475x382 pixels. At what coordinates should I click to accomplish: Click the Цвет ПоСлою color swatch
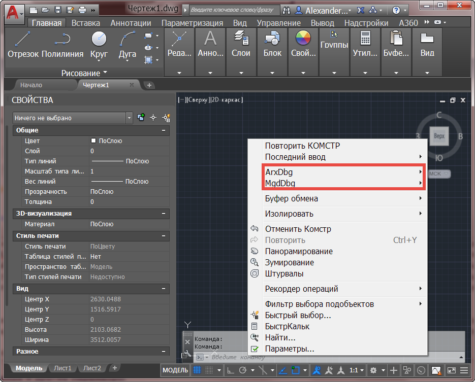coord(93,141)
